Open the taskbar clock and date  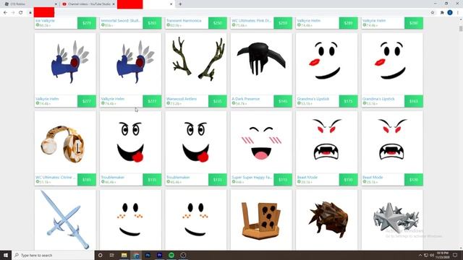coord(443,255)
